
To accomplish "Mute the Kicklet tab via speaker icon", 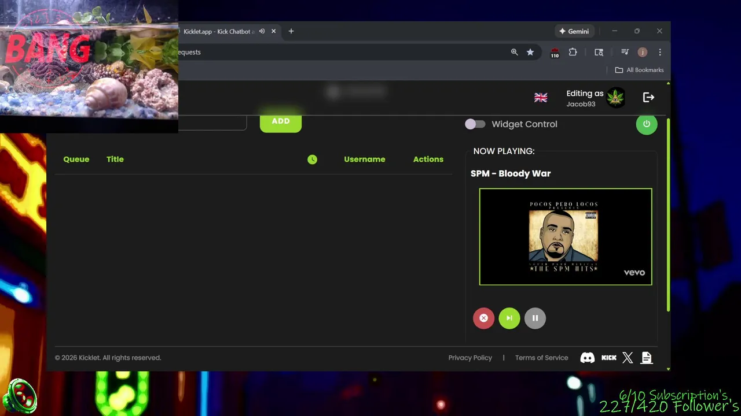I will pos(262,31).
